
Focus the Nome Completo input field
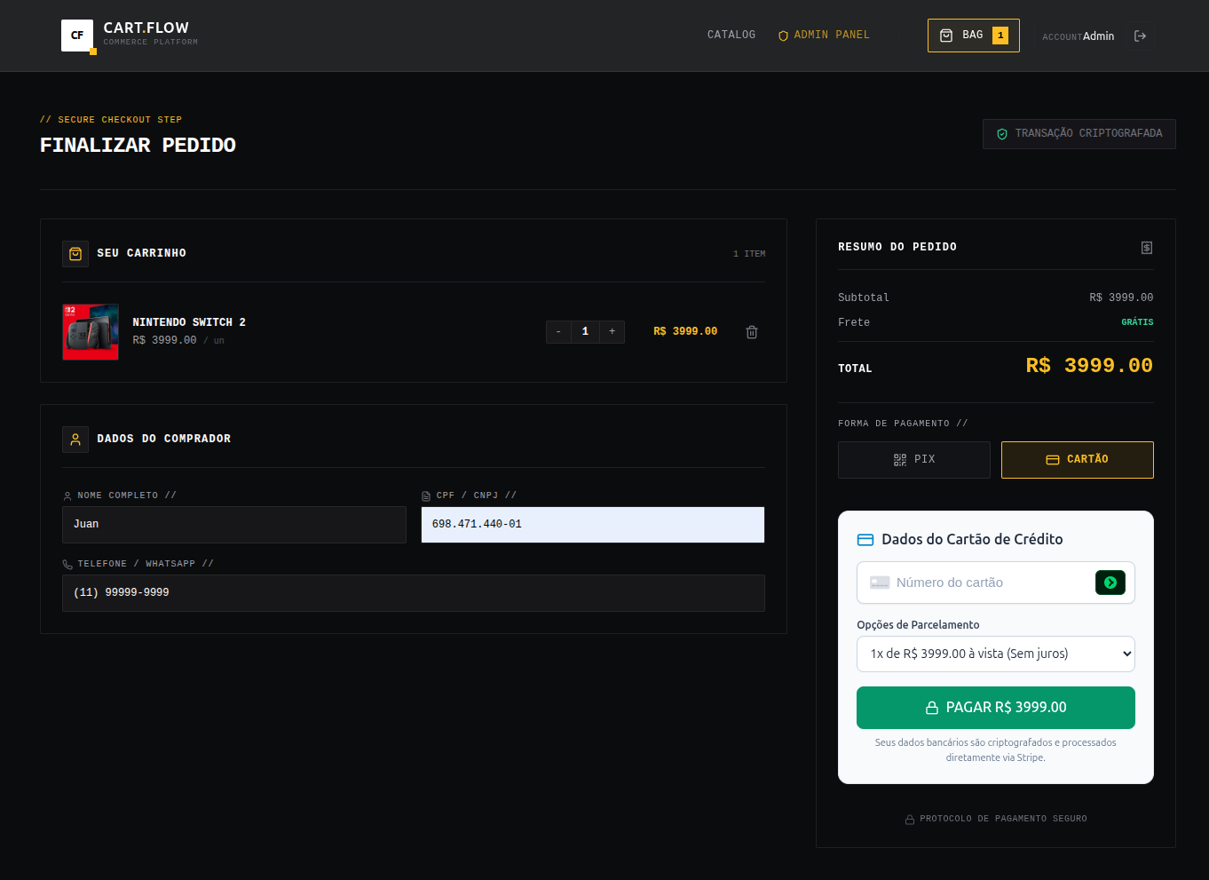point(234,525)
